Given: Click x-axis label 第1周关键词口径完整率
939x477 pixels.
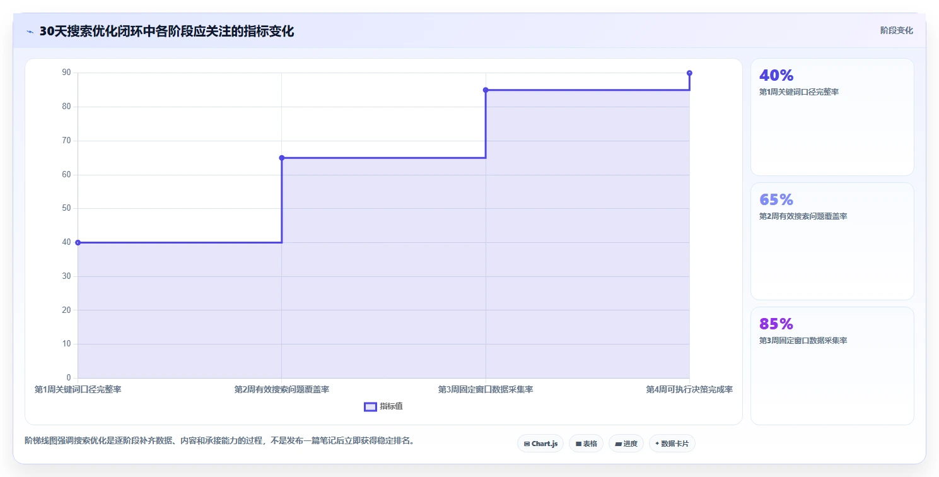Looking at the screenshot, I should pyautogui.click(x=78, y=389).
